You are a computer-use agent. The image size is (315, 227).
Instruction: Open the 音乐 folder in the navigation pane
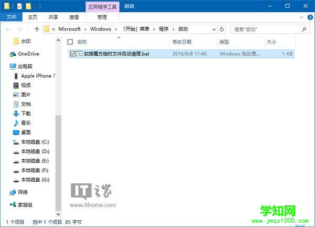[x=22, y=123]
